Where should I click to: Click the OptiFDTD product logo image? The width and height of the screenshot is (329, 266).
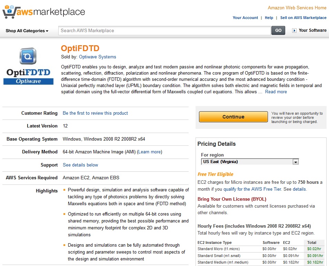tap(28, 66)
